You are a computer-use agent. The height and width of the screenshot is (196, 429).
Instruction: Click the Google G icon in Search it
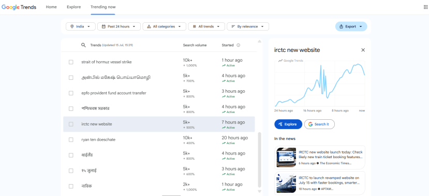(310, 124)
